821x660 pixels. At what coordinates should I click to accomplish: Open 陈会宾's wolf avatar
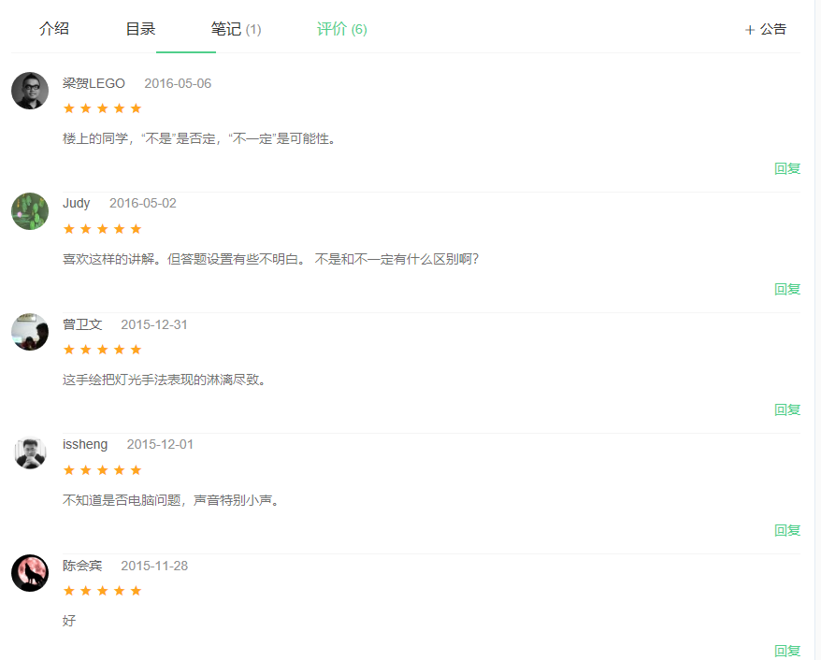(x=30, y=573)
